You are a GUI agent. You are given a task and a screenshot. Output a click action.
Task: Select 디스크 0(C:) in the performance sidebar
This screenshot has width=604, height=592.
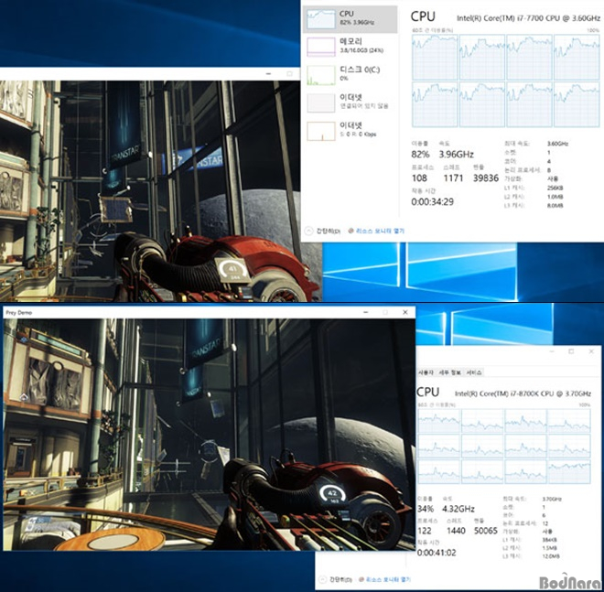351,74
